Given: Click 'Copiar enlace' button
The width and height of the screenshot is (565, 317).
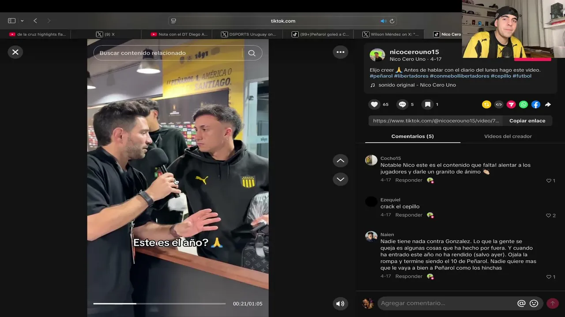Looking at the screenshot, I should click(527, 121).
